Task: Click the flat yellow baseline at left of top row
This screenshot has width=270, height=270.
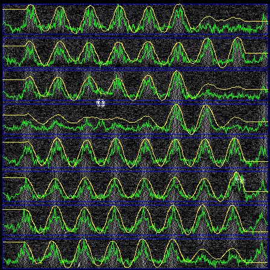Action: pyautogui.click(x=14, y=9)
